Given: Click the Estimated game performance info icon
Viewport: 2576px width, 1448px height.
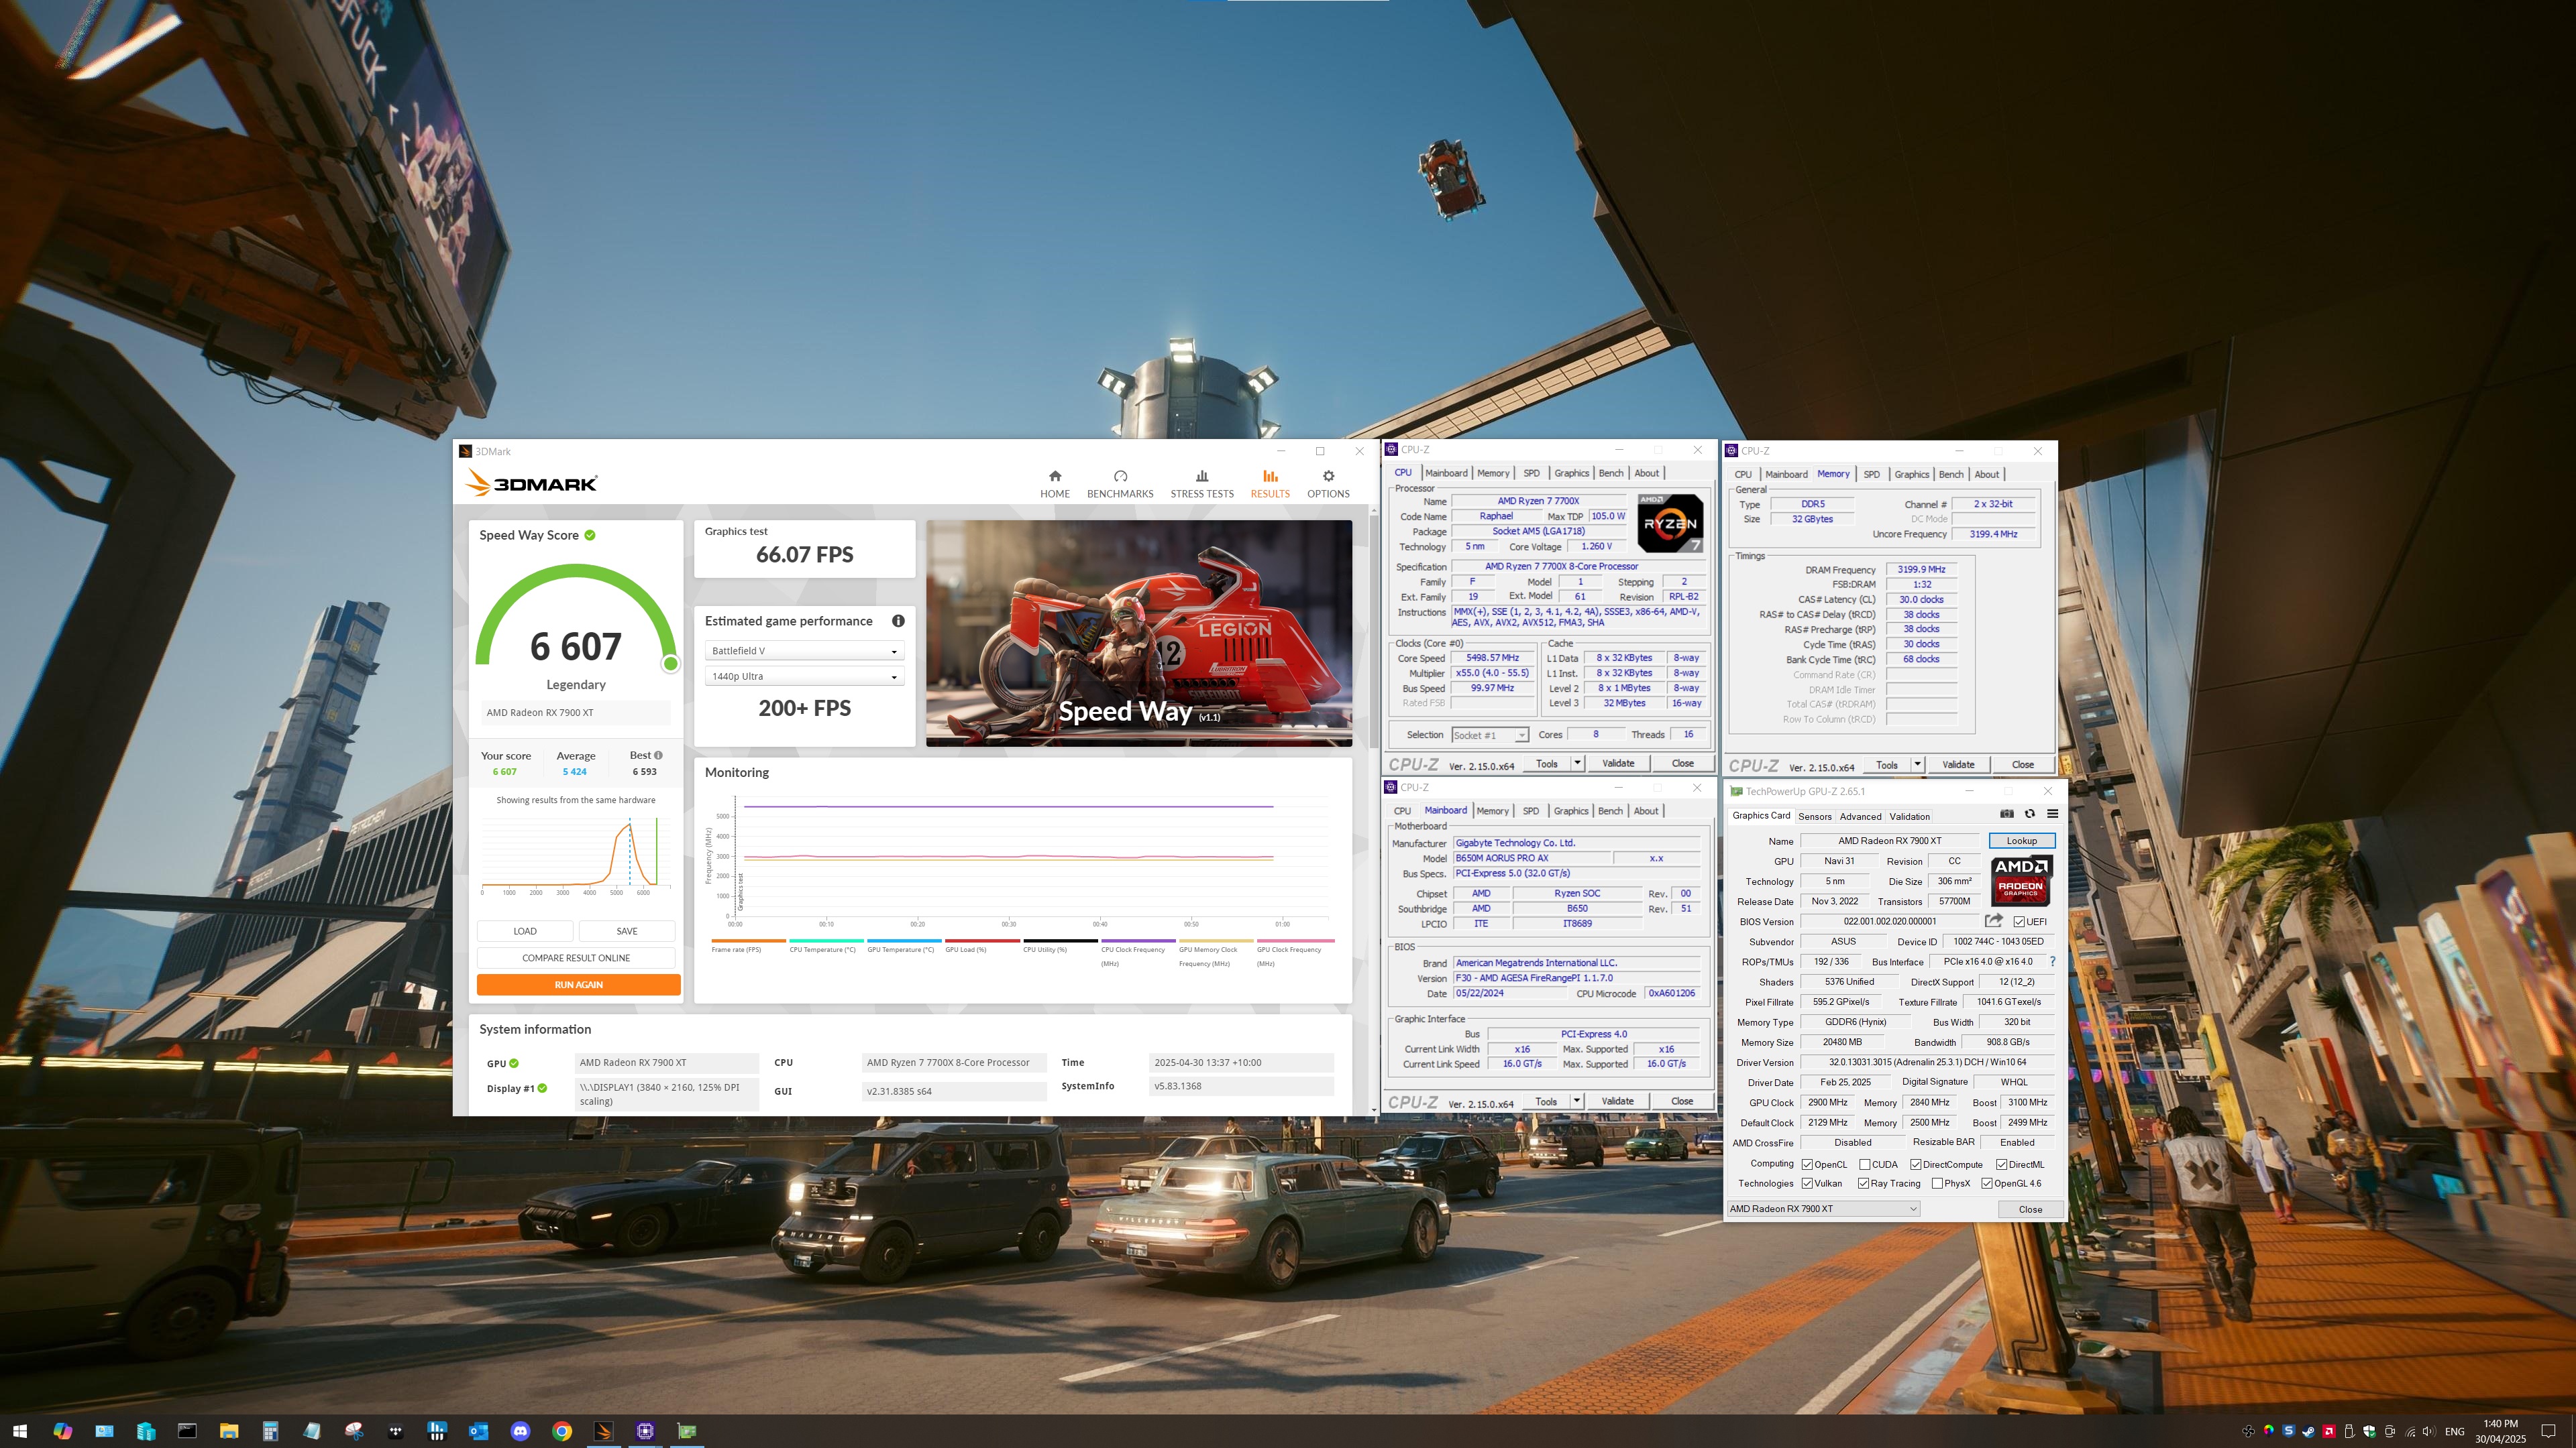Looking at the screenshot, I should click(898, 621).
